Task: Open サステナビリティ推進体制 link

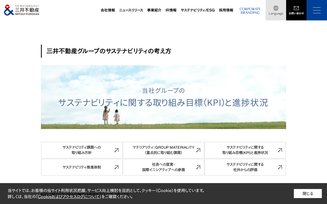Action: click(82, 167)
